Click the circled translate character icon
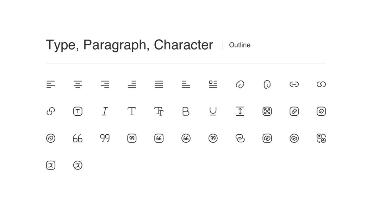 78,165
